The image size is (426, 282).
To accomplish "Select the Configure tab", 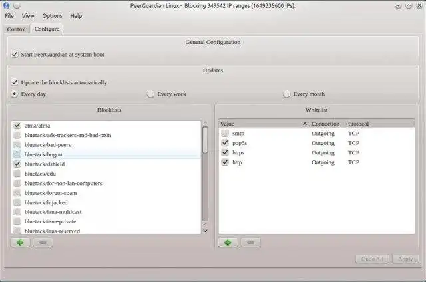I will coord(47,29).
